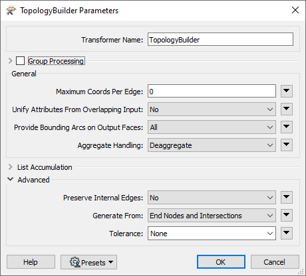Open the Generate From dropdown
306x276 pixels.
212,216
